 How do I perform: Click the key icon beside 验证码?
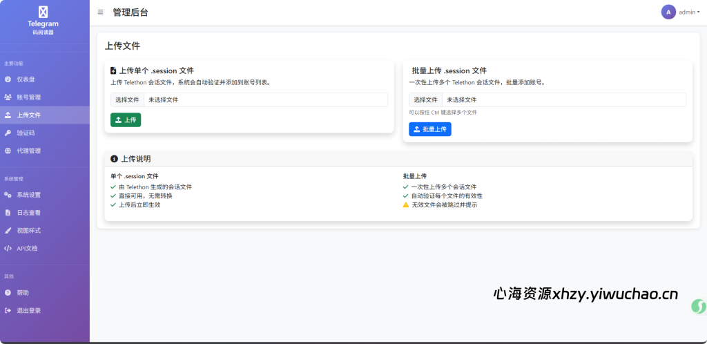(x=8, y=133)
